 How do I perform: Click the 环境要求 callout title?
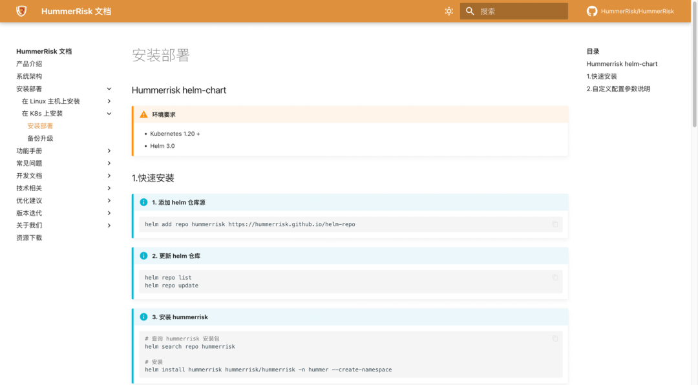coord(164,114)
